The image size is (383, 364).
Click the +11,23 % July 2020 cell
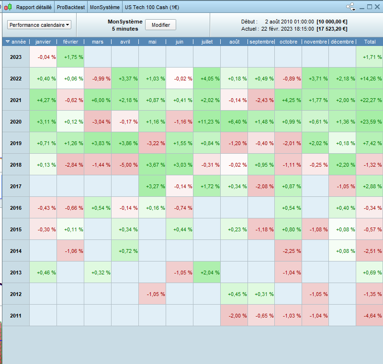pos(207,122)
